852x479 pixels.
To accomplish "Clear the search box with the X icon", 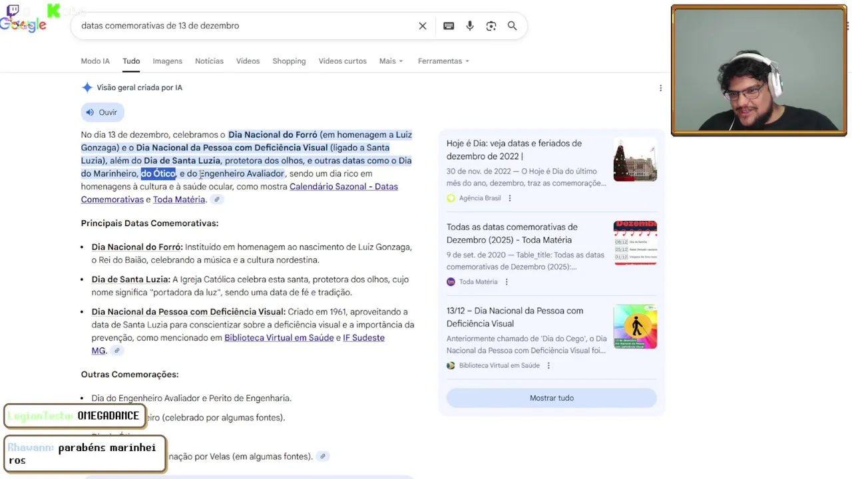I will (x=422, y=26).
